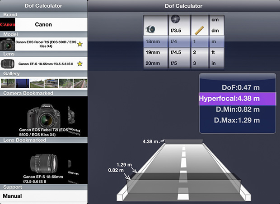Tap the ruler icon on the distance wheel

click(199, 31)
